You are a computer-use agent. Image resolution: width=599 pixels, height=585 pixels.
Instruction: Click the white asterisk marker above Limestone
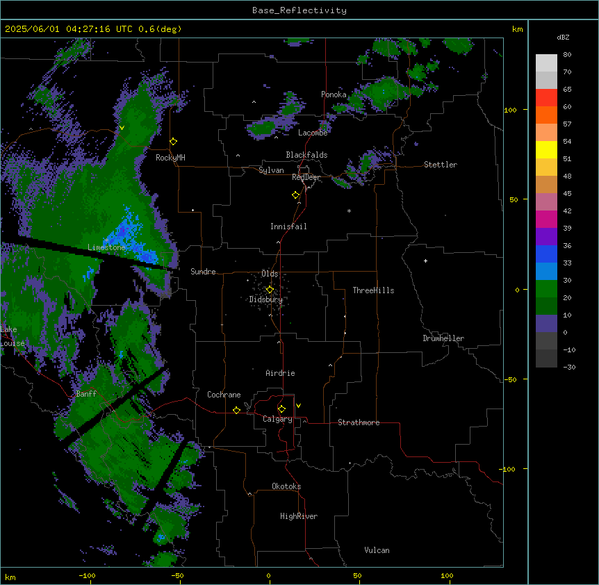point(106,240)
